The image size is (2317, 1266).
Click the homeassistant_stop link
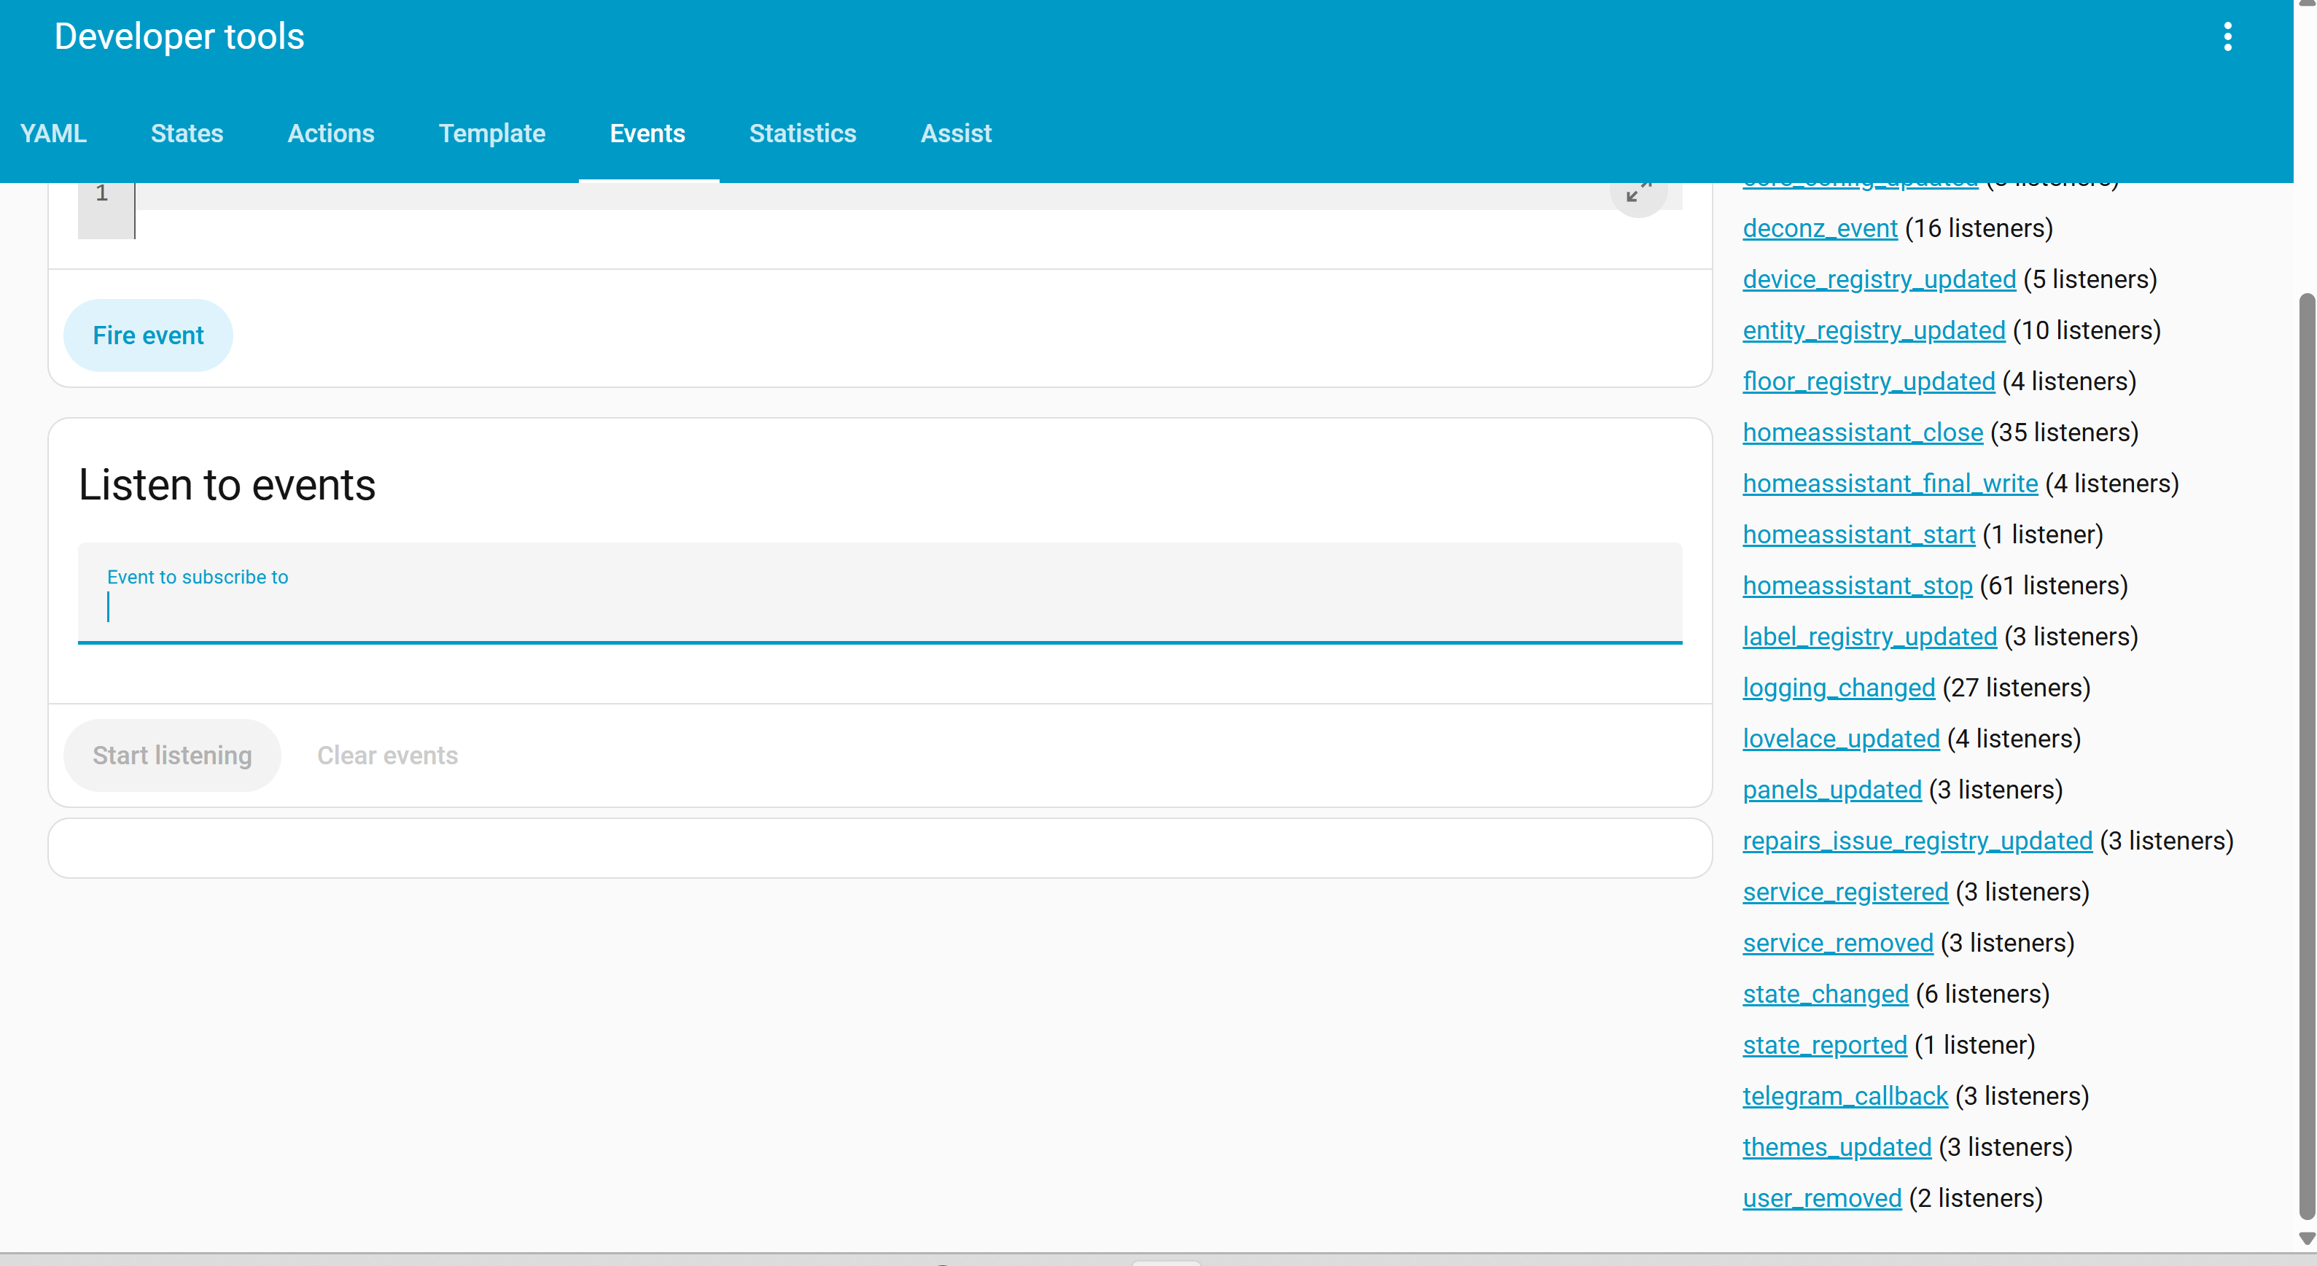tap(1856, 586)
